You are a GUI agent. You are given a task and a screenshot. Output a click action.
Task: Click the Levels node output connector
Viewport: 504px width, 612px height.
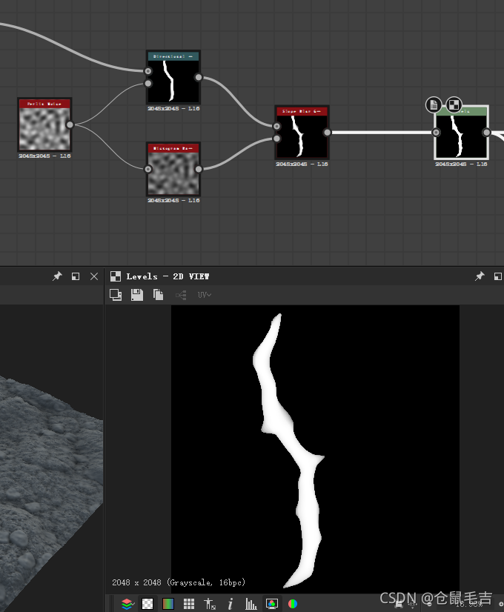point(486,133)
